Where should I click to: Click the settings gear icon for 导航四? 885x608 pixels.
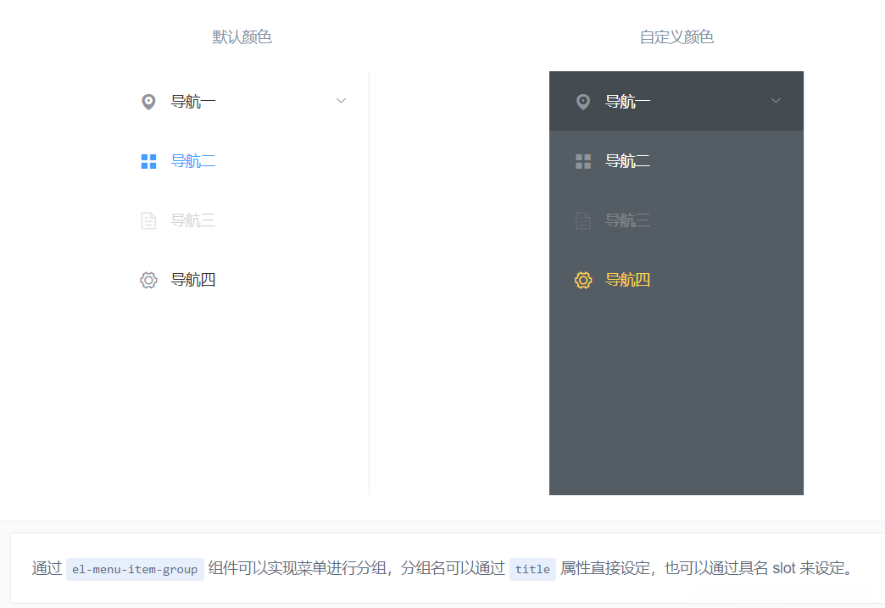(148, 279)
